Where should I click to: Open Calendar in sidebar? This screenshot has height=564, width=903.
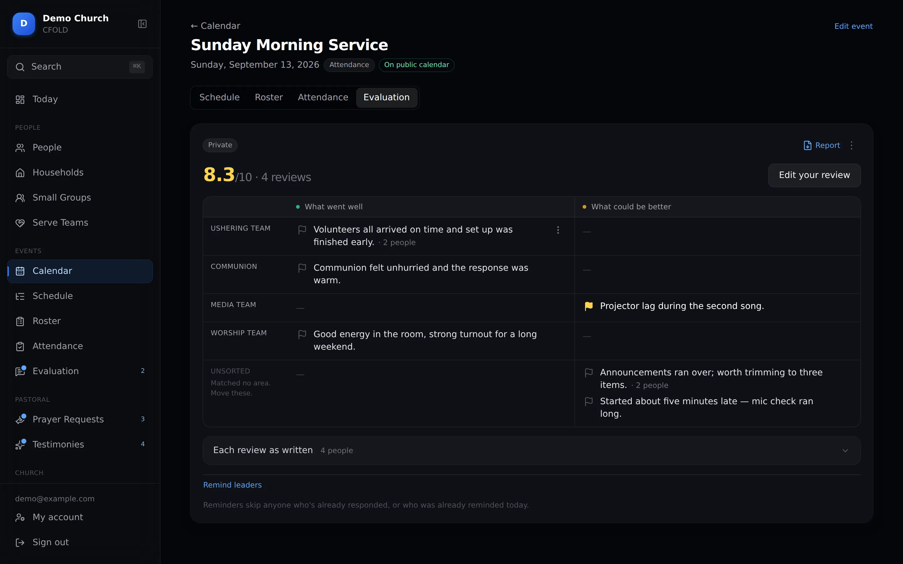80,271
